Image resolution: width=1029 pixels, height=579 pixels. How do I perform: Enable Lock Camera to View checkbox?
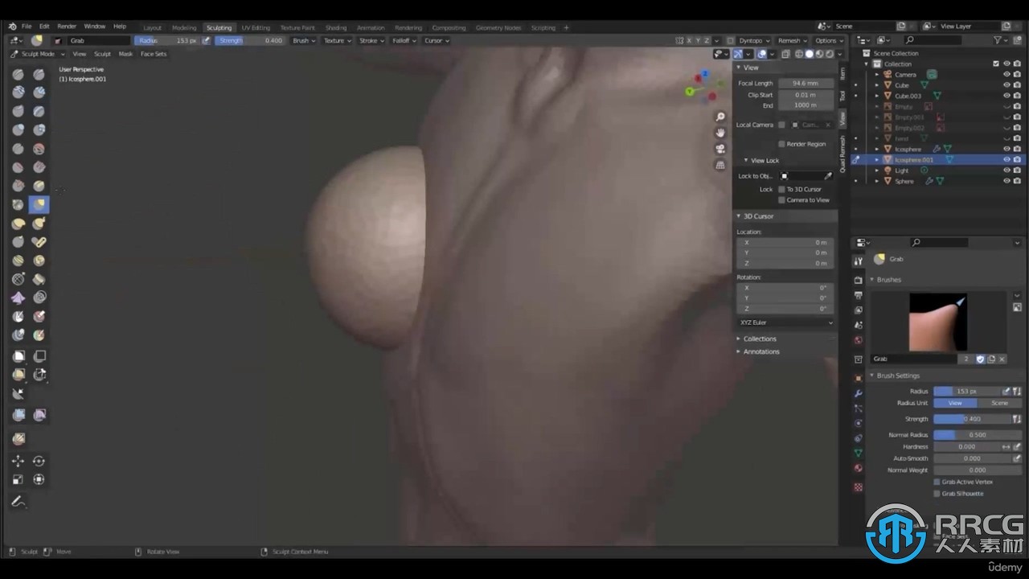click(781, 200)
